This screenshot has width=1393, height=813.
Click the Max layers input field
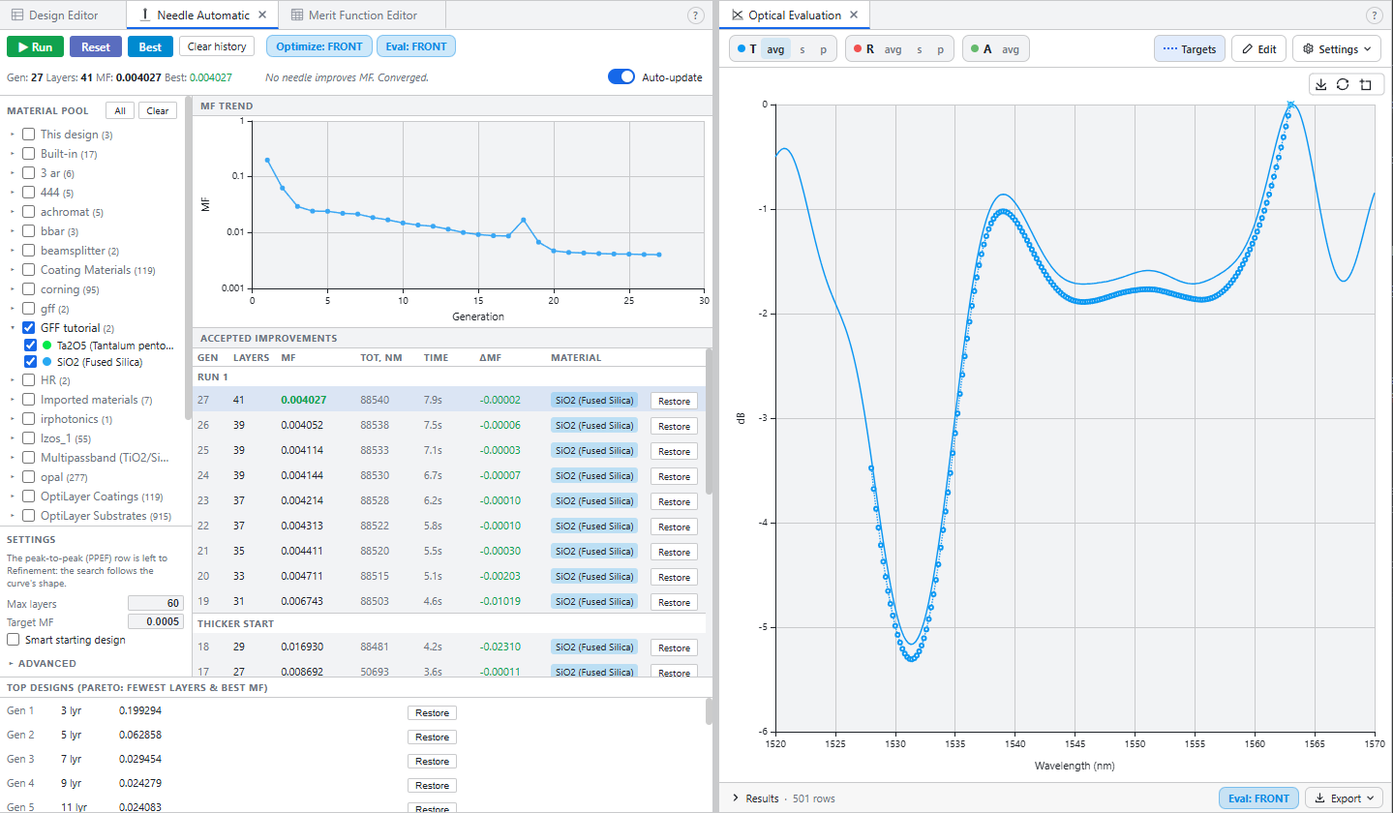(x=156, y=604)
